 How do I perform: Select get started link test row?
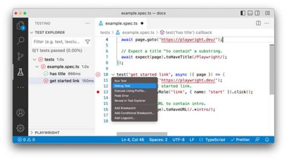pos(61,81)
